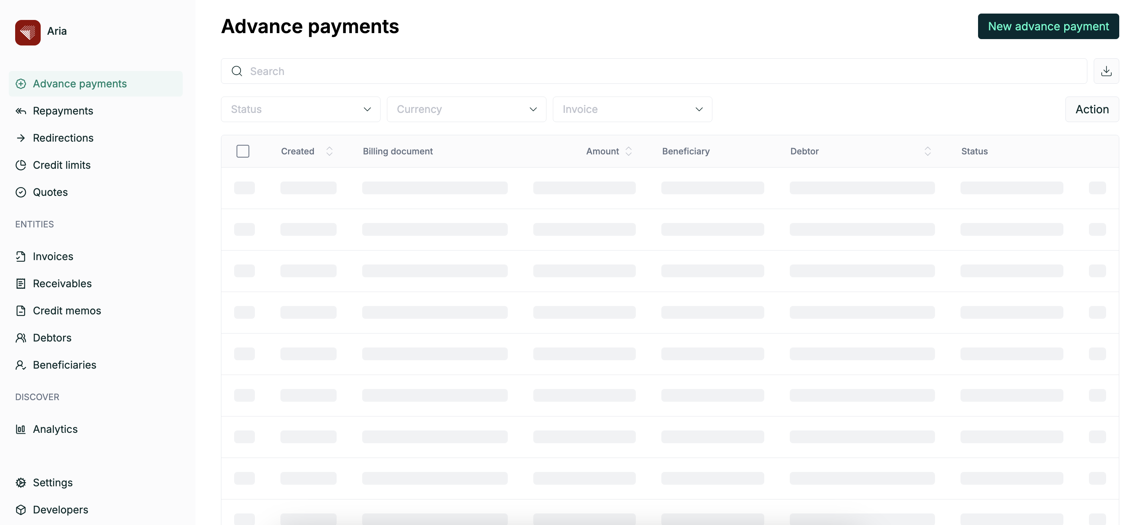This screenshot has width=1136, height=525.
Task: Click the Aria red logo icon
Action: (x=28, y=32)
